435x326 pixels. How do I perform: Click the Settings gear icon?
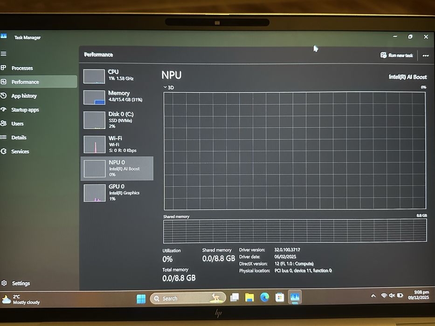pyautogui.click(x=4, y=283)
